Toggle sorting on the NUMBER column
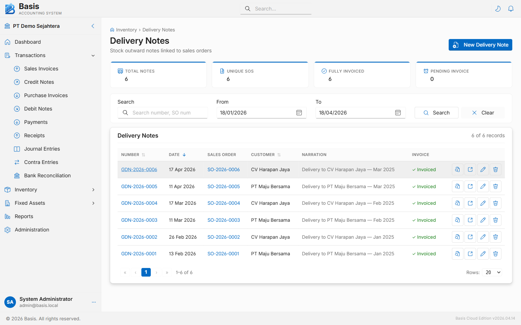The height and width of the screenshot is (325, 521). pos(143,155)
